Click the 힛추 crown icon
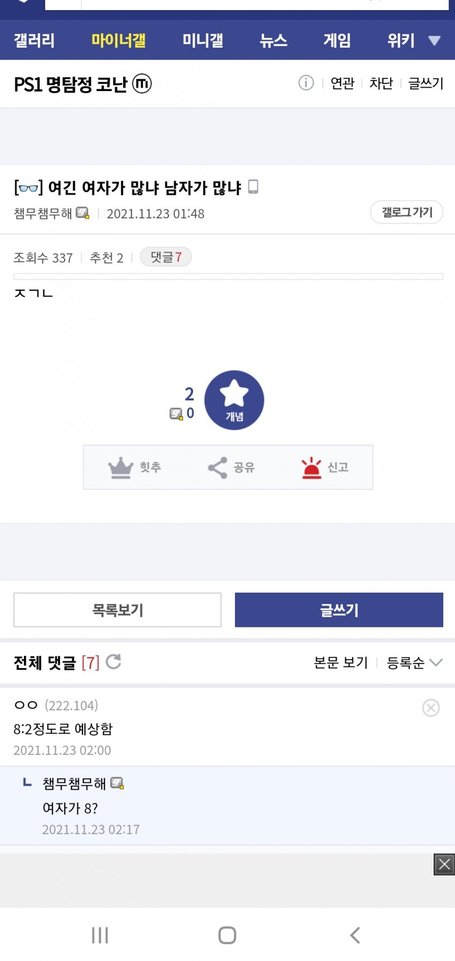 tap(120, 467)
